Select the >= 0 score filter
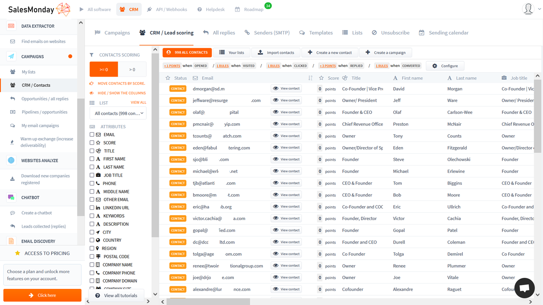This screenshot has height=305, width=543. click(104, 69)
